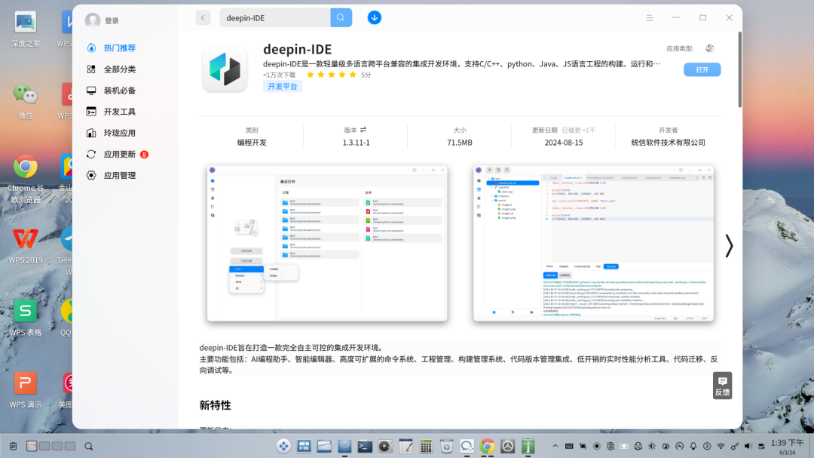
Task: Click taskbar search magnifier icon
Action: point(89,446)
